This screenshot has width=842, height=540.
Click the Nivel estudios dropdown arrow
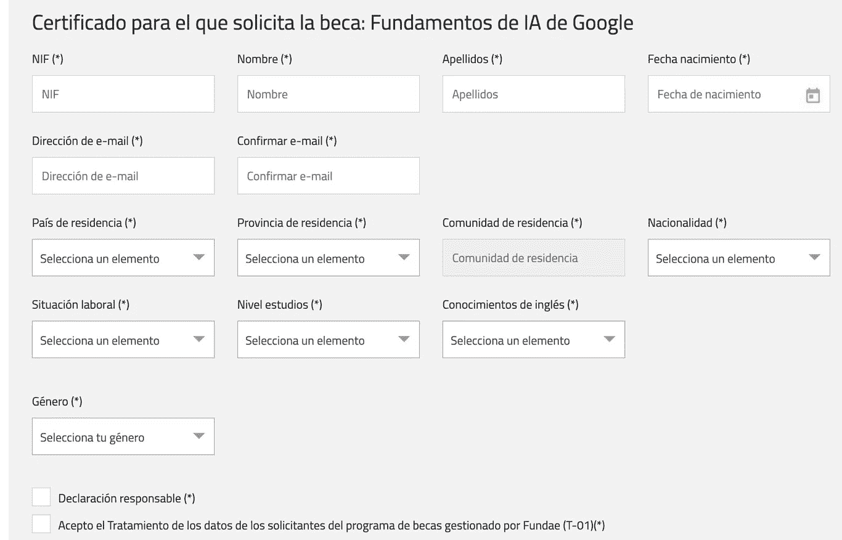(x=404, y=339)
